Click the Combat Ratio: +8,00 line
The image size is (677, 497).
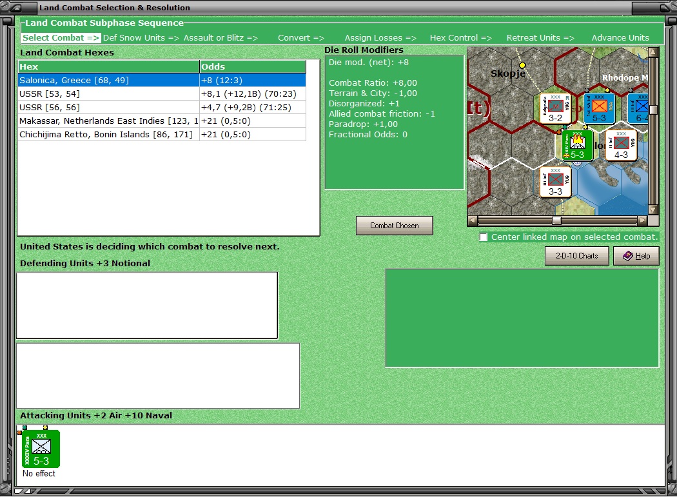click(x=373, y=83)
